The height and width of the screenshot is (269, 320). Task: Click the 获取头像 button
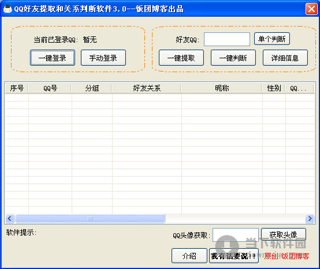click(284, 234)
